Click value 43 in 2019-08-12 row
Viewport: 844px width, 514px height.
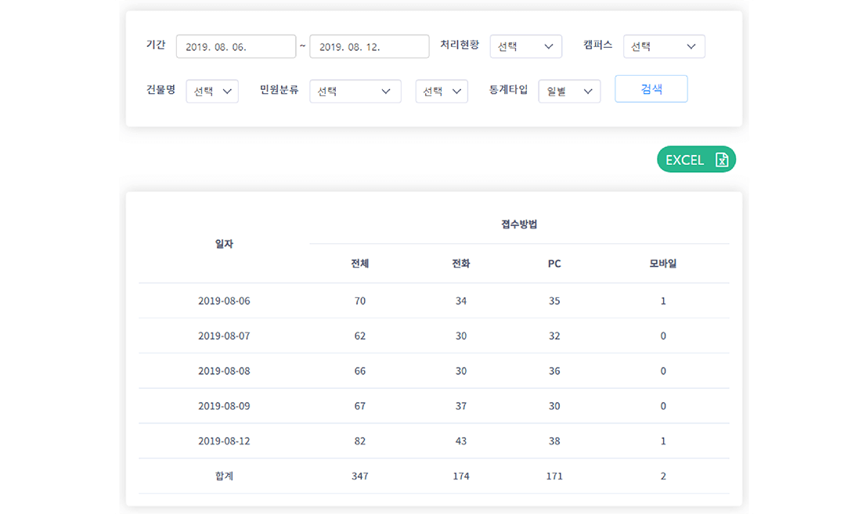click(x=461, y=441)
